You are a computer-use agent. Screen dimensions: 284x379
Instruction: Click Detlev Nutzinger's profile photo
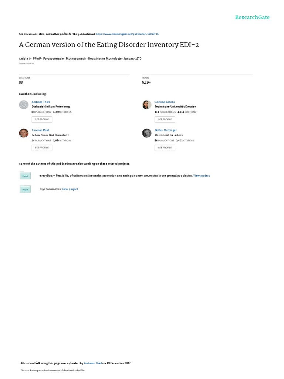coord(146,133)
